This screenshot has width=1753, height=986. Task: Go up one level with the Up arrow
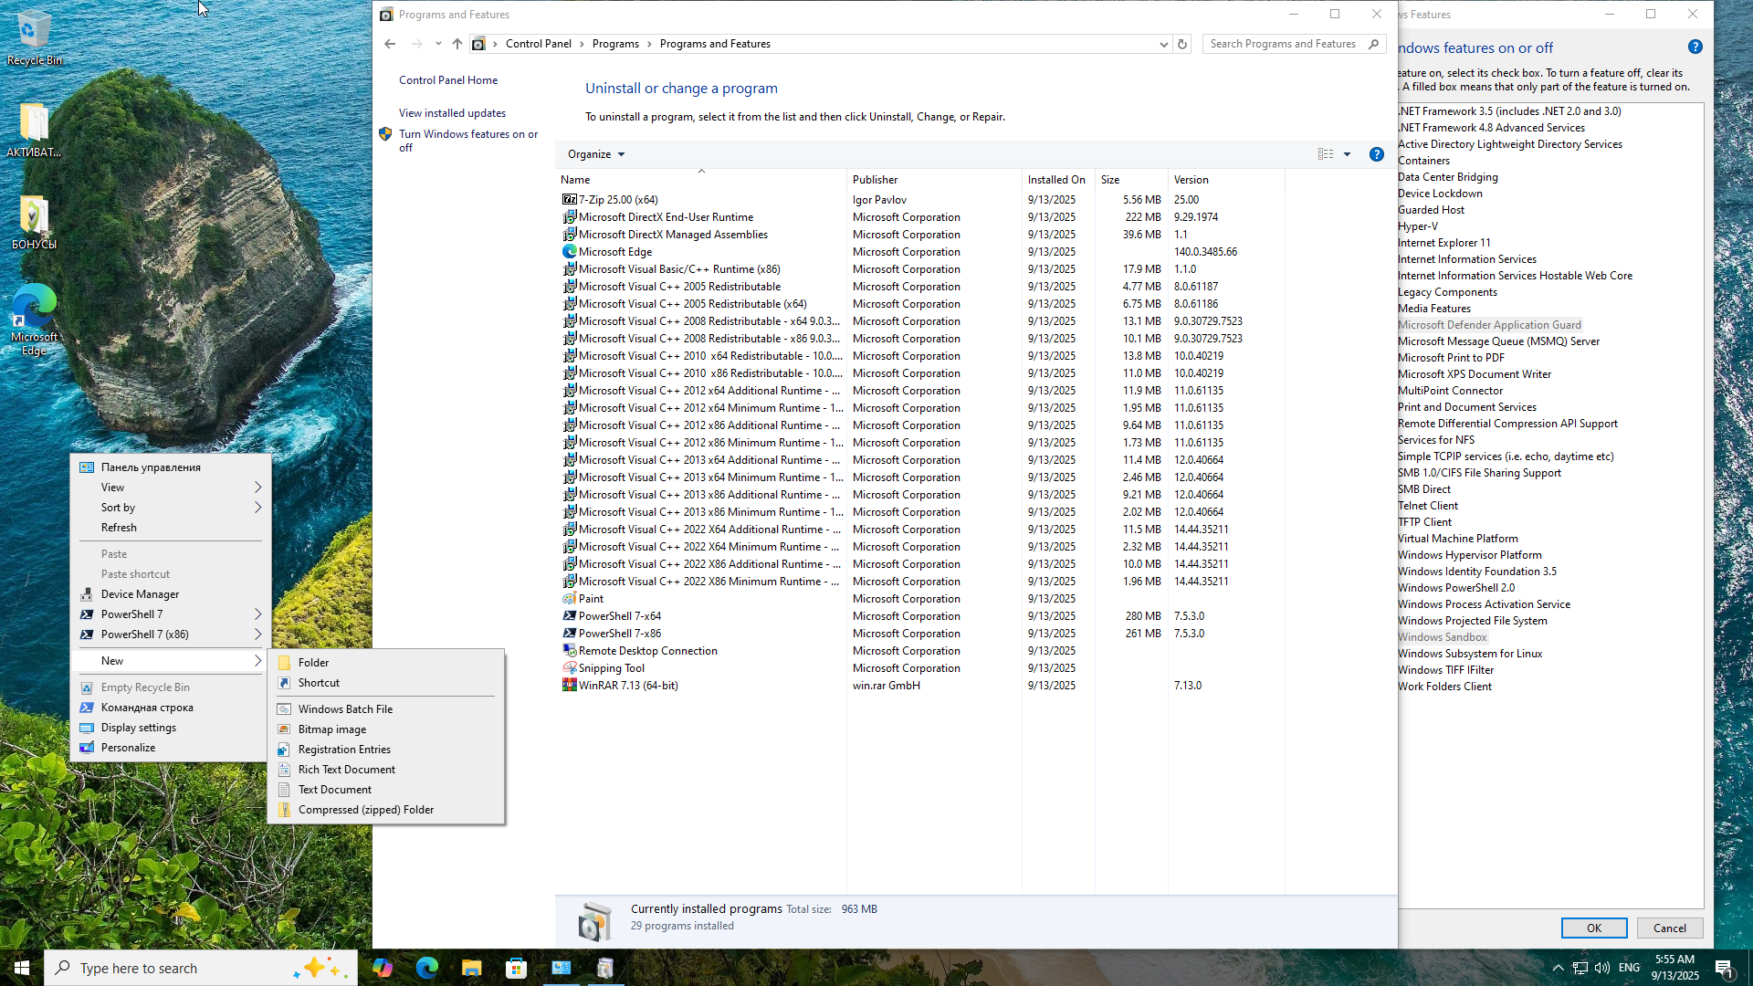457,44
